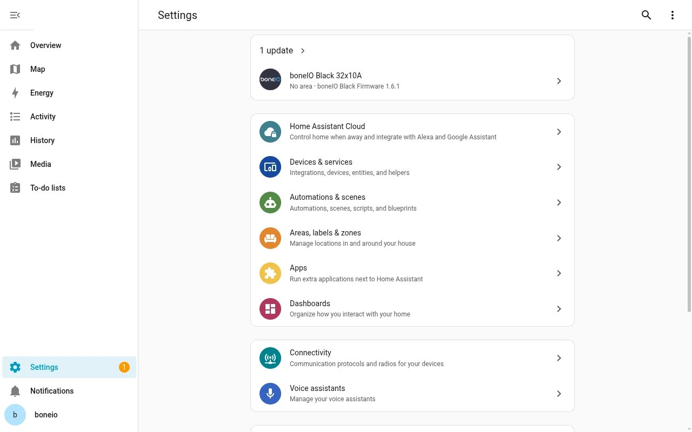Open chevron on Apps row
The height and width of the screenshot is (432, 692).
559,273
